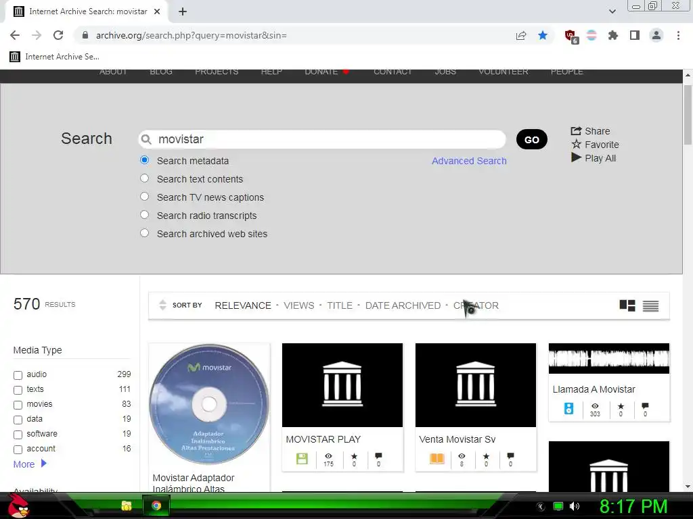Check the account media type filter
Viewport: 693px width, 519px height.
(18, 449)
